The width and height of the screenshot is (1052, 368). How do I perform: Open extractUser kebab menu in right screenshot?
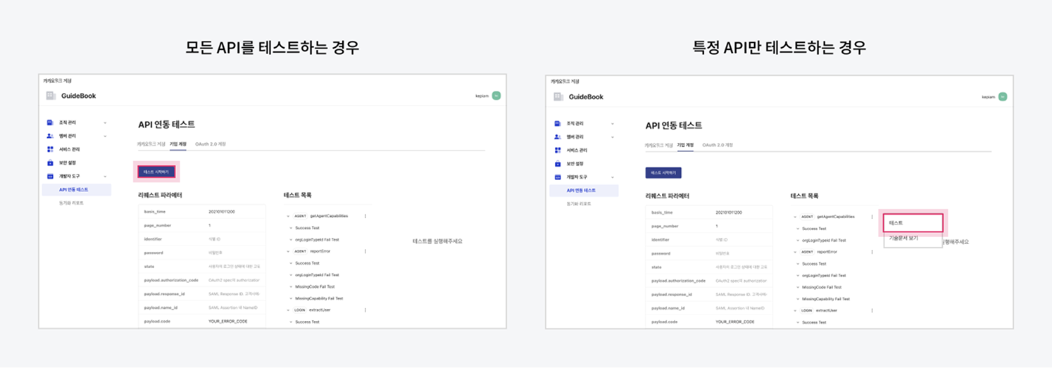pyautogui.click(x=872, y=310)
